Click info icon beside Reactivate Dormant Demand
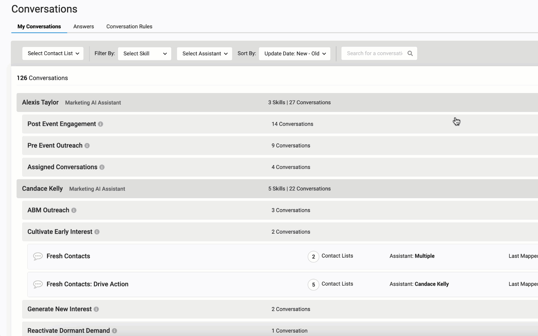Image resolution: width=538 pixels, height=336 pixels. click(x=115, y=331)
